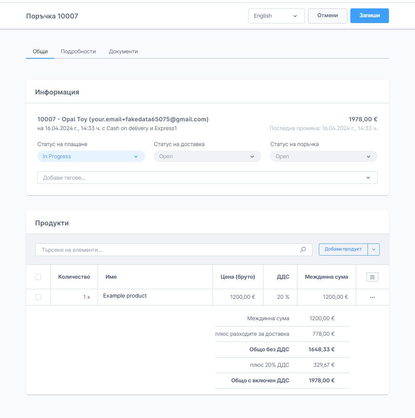Select the Общи tab
Viewport: 415px width, 418px height.
click(40, 52)
